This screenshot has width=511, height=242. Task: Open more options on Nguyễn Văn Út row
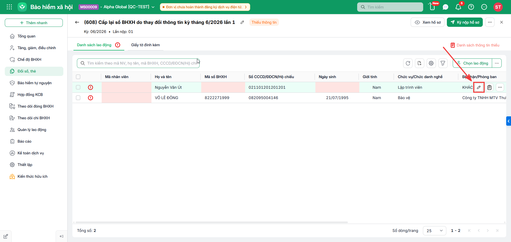point(500,87)
